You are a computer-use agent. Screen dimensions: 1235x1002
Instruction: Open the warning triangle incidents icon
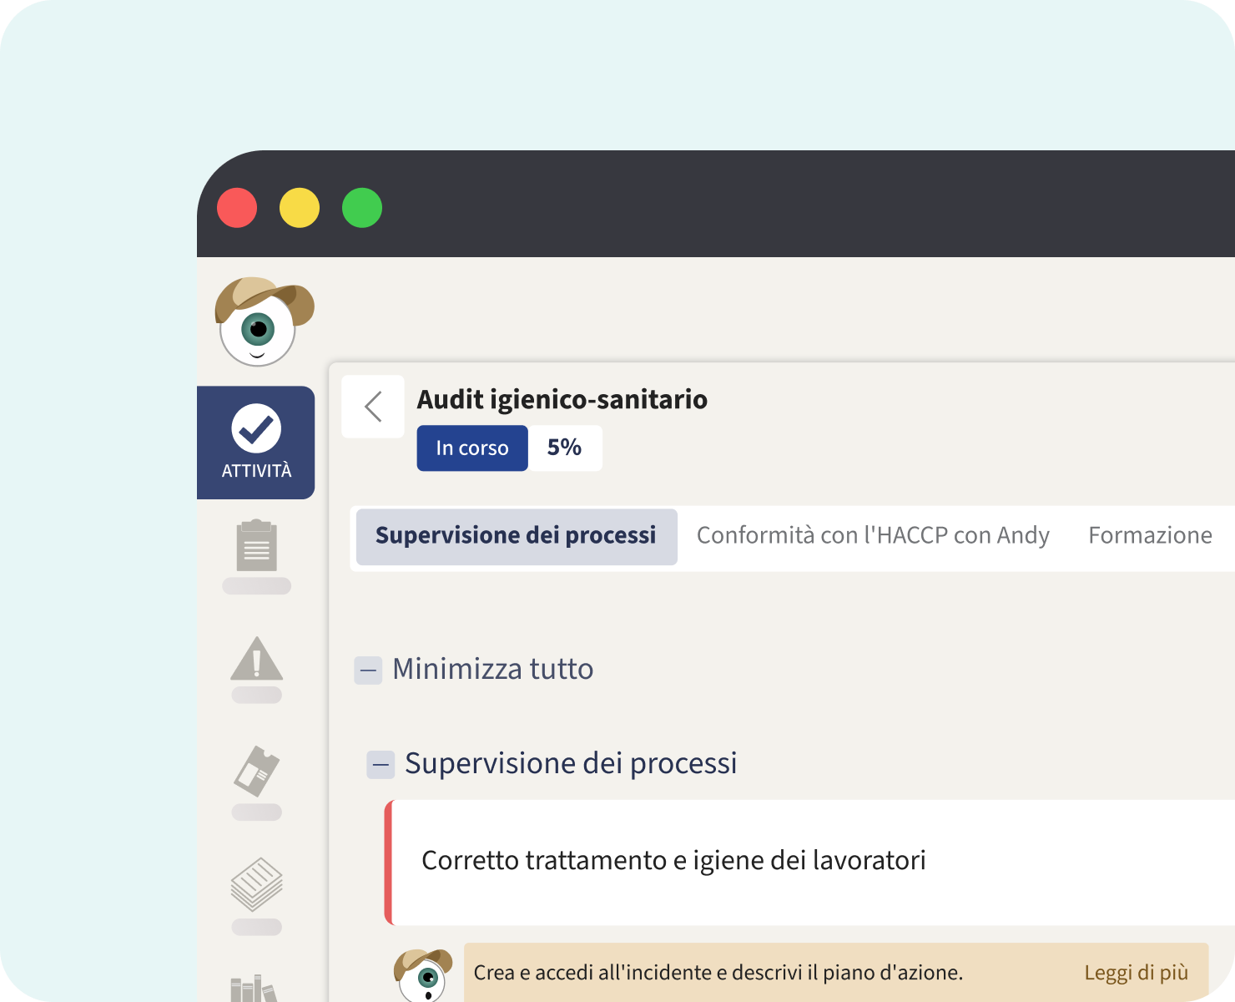tap(257, 658)
